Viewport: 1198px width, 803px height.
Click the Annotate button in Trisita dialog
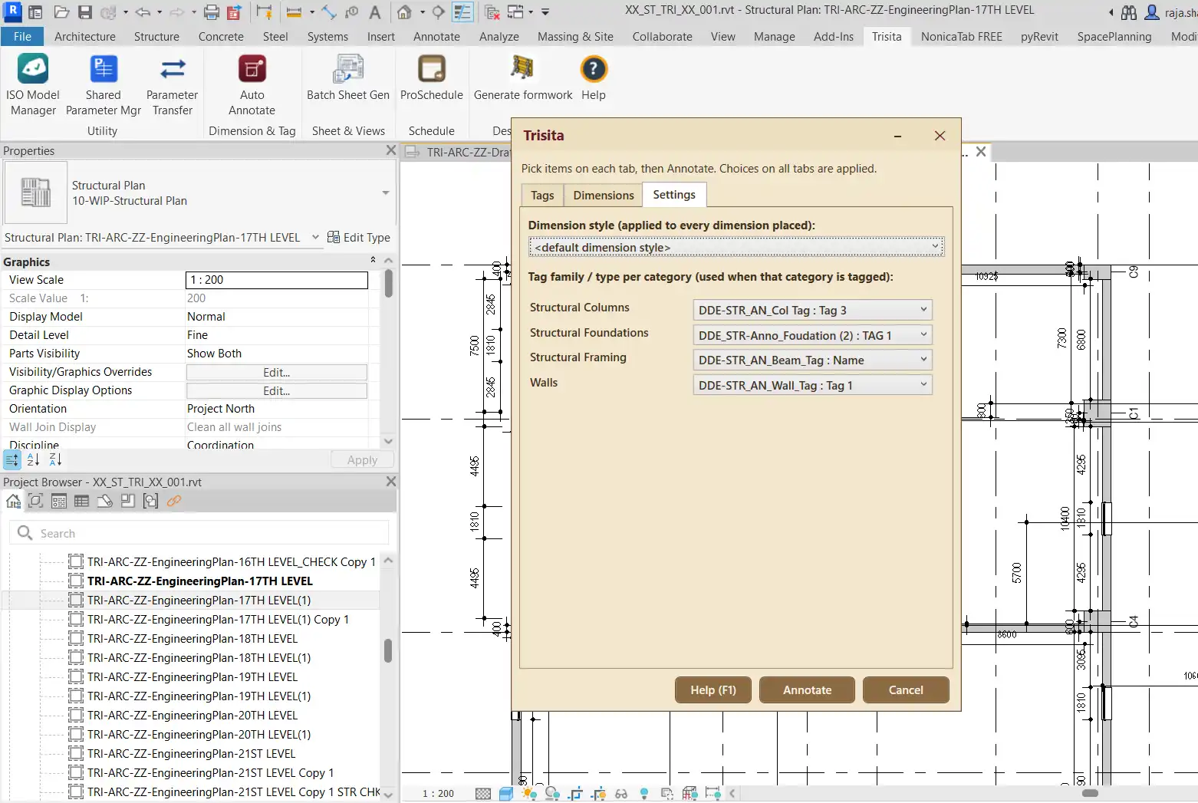[807, 689]
